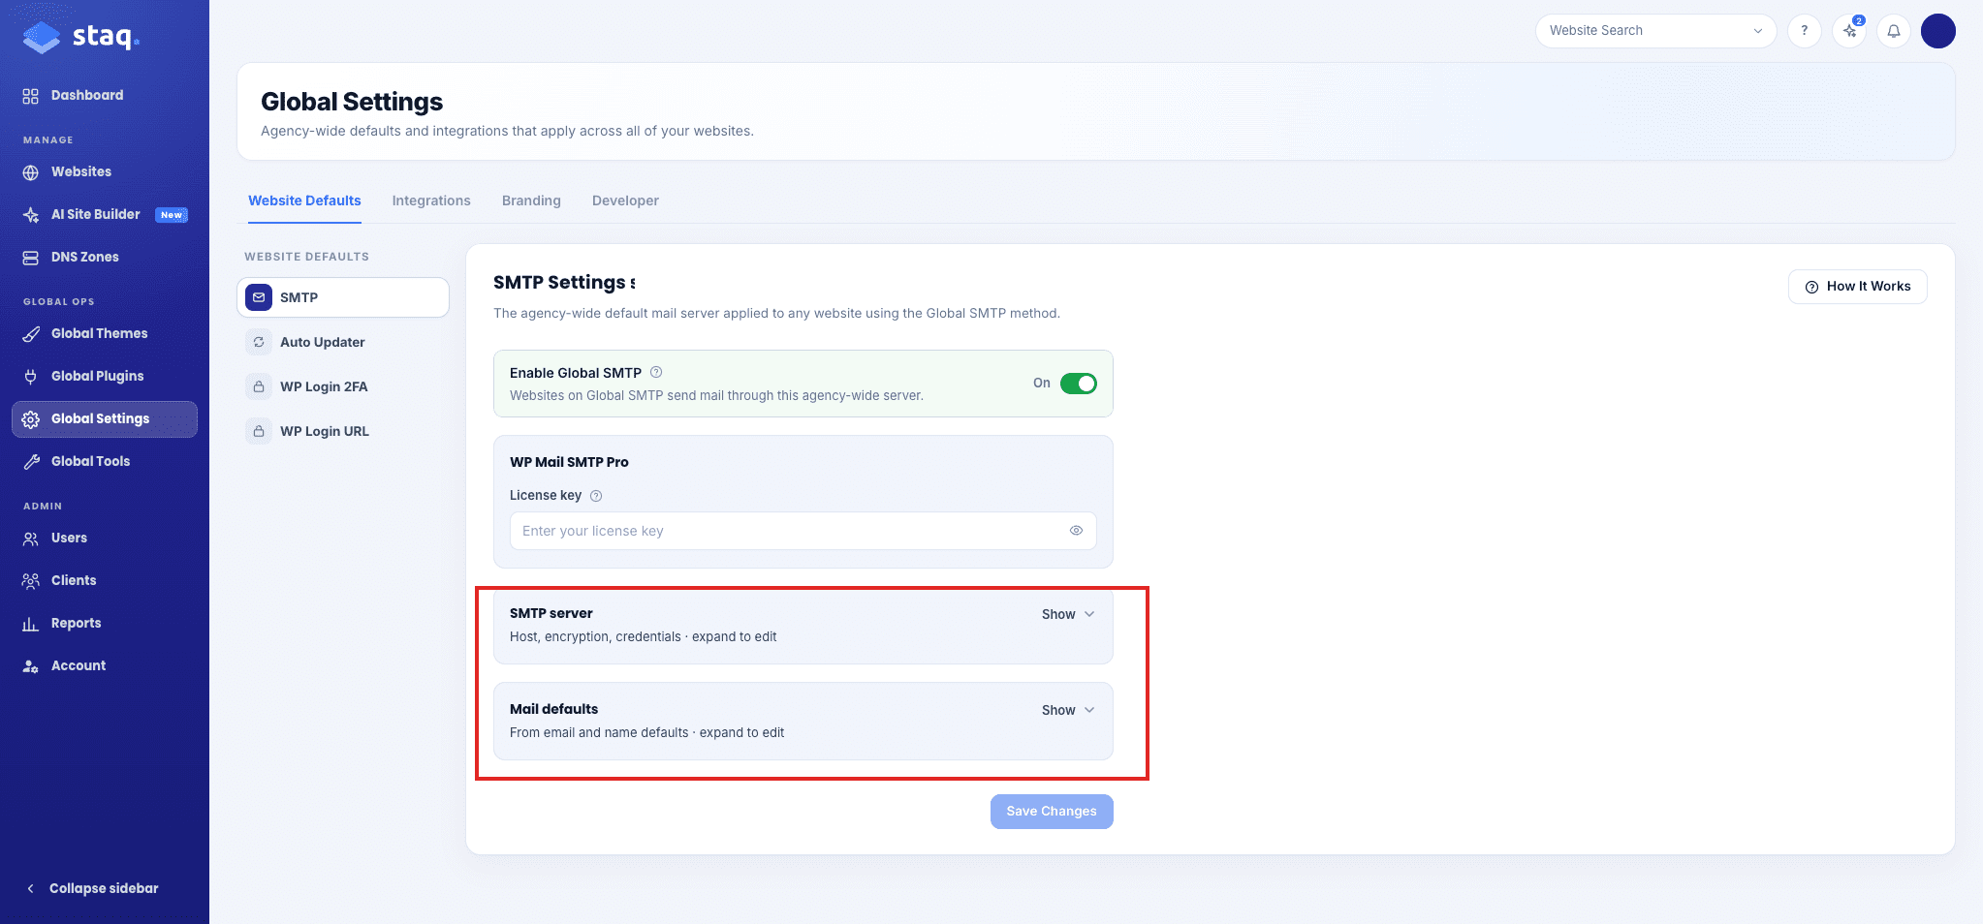Screen dimensions: 1983x924
Task: Click the help question mark icon in header
Action: coord(1804,31)
